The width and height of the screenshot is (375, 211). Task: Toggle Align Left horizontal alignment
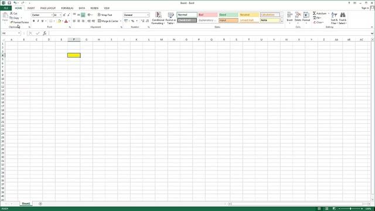click(74, 21)
